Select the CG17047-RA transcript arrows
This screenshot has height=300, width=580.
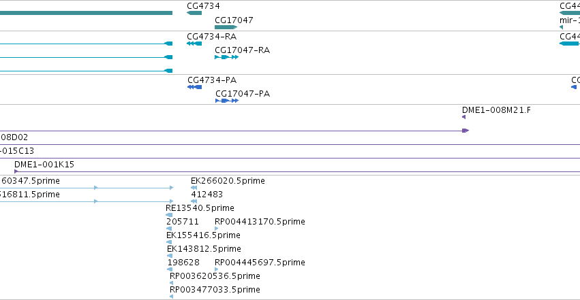pyautogui.click(x=227, y=57)
